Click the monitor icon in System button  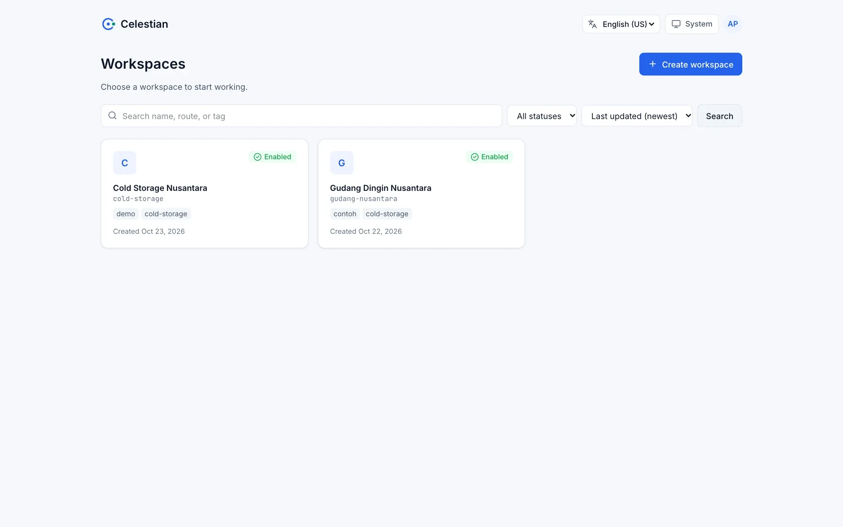click(x=676, y=24)
